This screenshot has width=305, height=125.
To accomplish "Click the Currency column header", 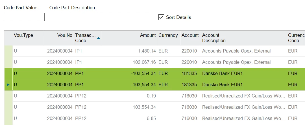I will coord(168,35).
